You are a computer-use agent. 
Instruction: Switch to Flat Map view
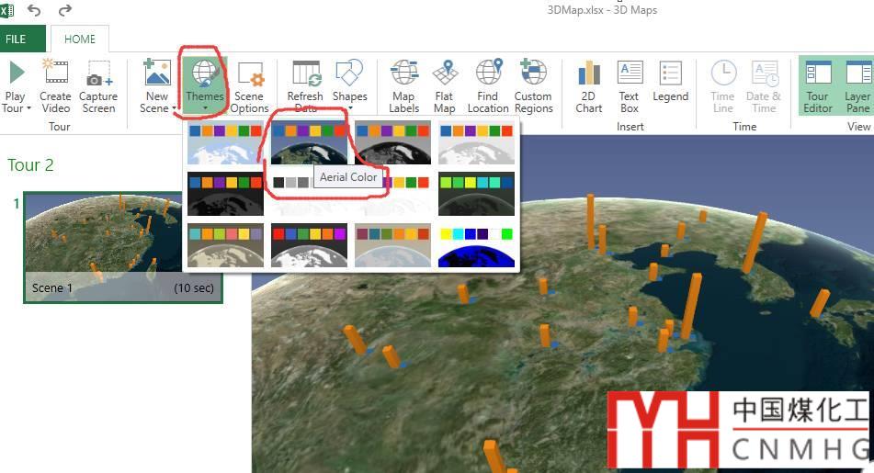pos(444,85)
